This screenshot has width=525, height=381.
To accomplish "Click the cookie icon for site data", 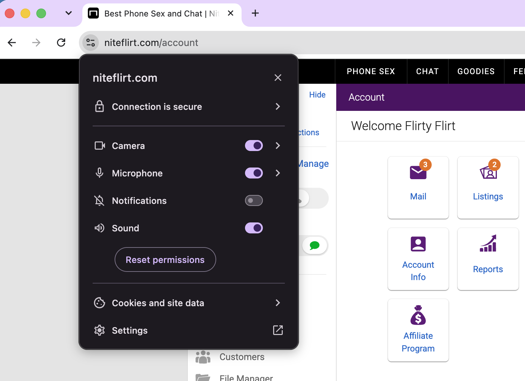I will point(100,303).
